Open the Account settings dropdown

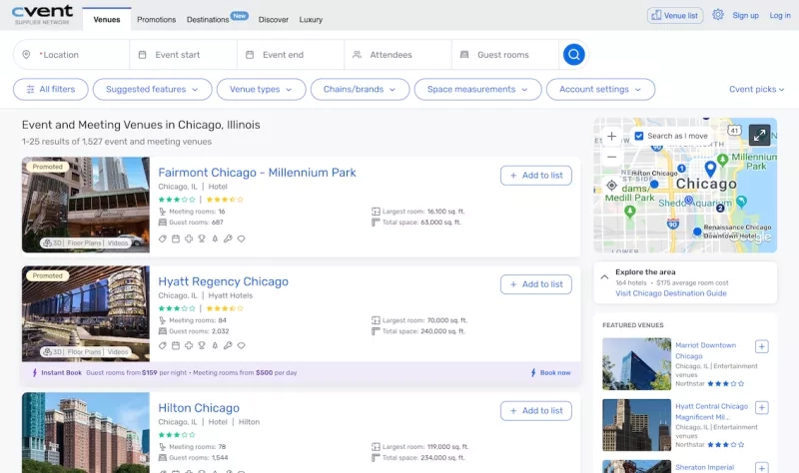click(600, 89)
